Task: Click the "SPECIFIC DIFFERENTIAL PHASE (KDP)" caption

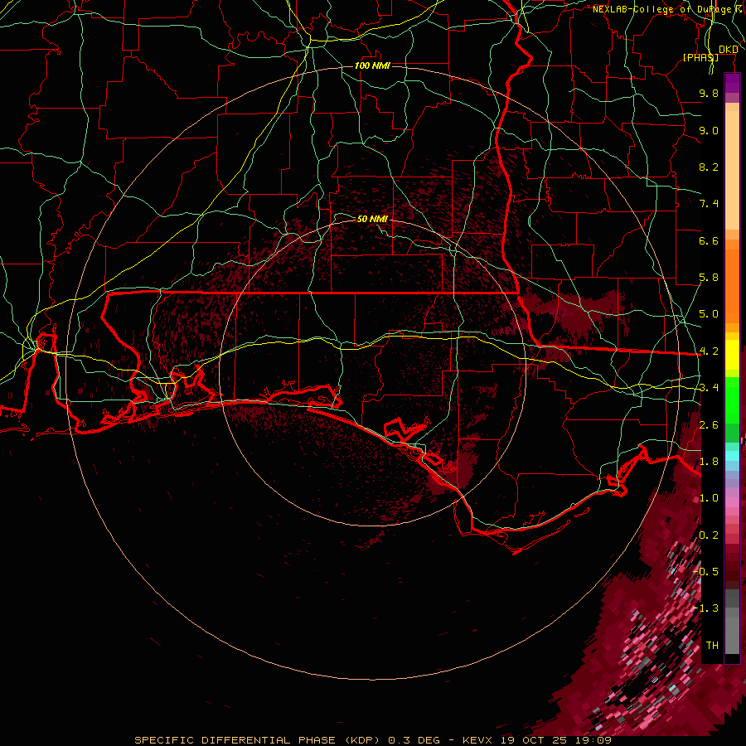Action: pos(257,740)
